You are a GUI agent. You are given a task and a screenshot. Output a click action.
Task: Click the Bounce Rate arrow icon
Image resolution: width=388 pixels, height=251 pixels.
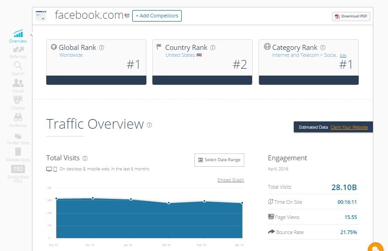271,232
